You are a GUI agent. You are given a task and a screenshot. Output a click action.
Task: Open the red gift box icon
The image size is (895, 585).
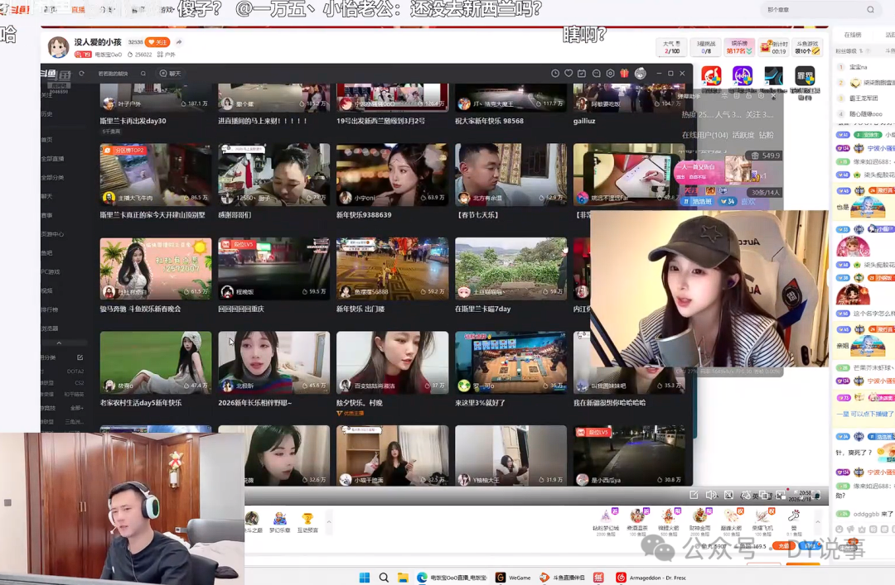click(625, 73)
